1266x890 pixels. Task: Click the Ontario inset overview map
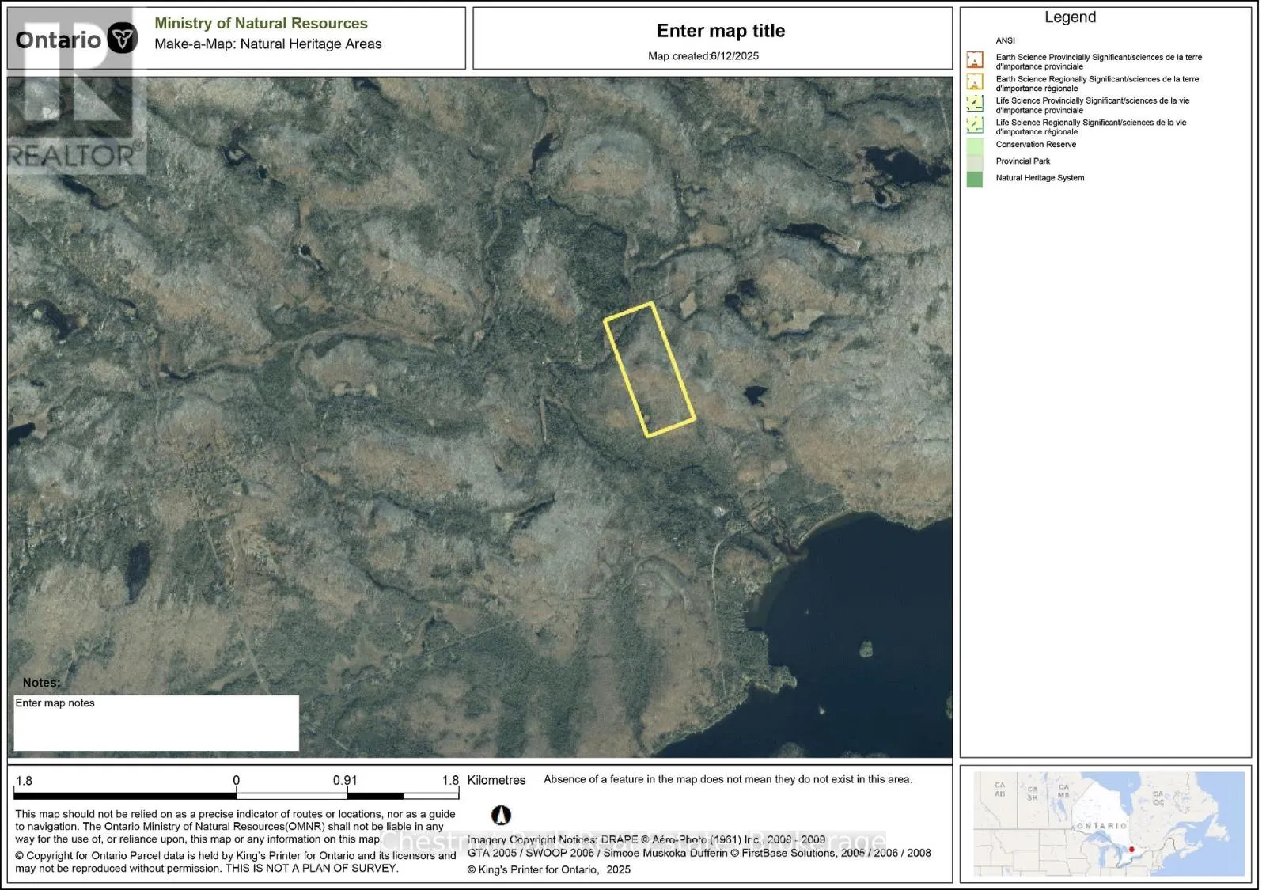point(1109,824)
